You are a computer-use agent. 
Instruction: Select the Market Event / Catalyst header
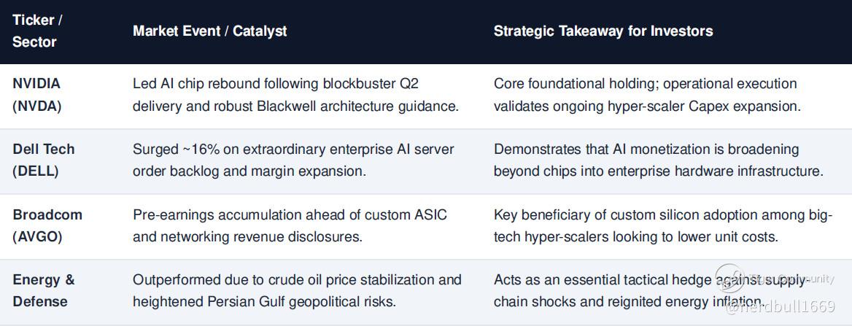click(210, 31)
